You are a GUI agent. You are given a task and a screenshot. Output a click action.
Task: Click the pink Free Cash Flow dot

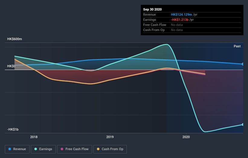coord(62,149)
